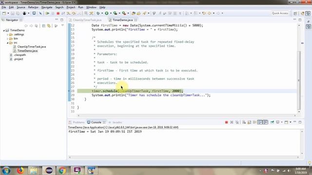Click the Navigator Back arrow icon
312x175 pixels.
[26, 26]
